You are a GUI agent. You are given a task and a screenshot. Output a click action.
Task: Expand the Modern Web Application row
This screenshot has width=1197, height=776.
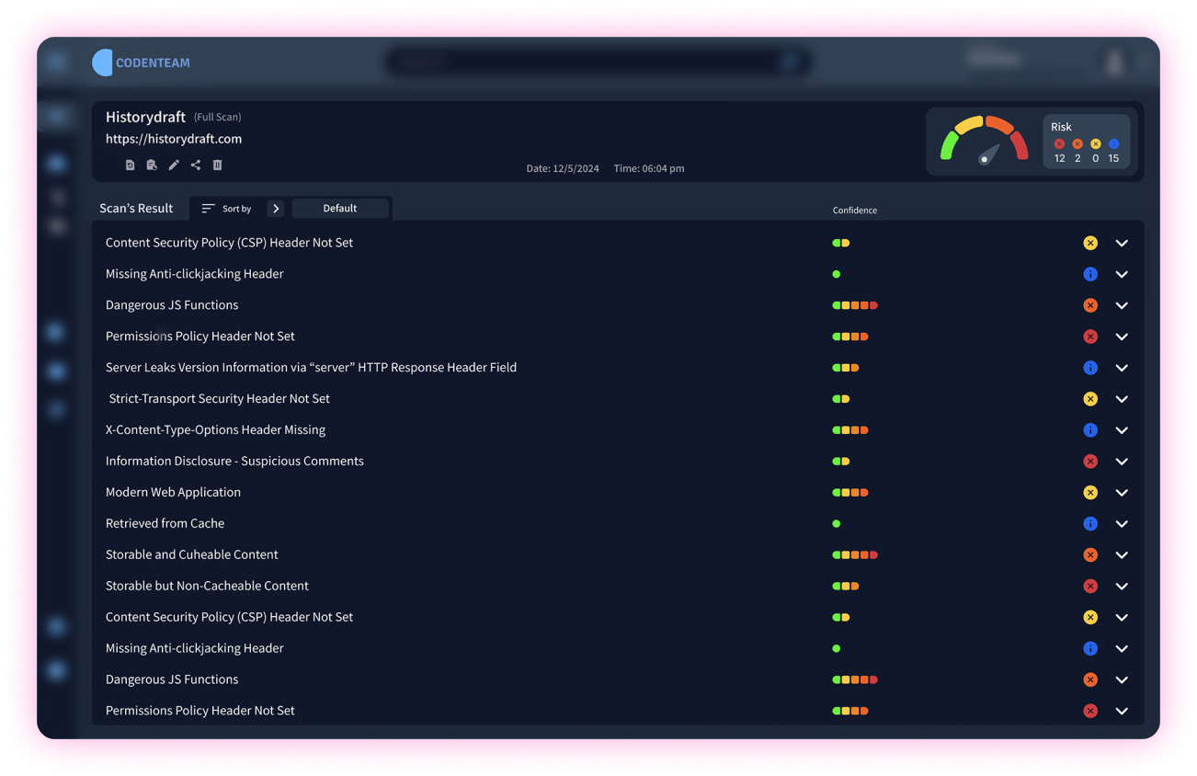pyautogui.click(x=1122, y=493)
